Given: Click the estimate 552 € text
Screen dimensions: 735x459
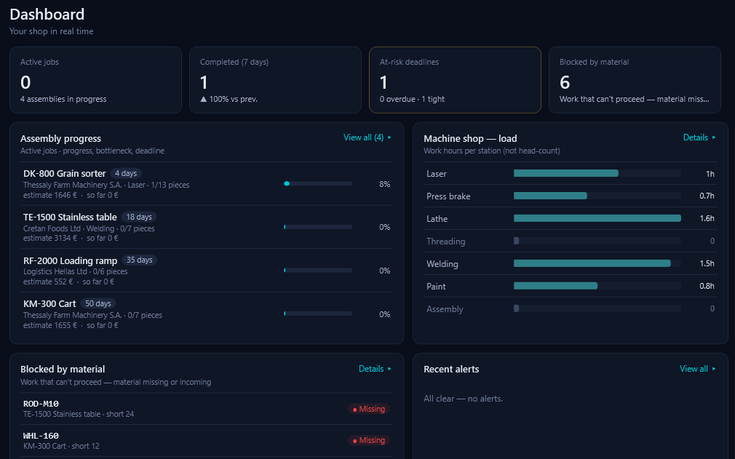Looking at the screenshot, I should pyautogui.click(x=48, y=282).
